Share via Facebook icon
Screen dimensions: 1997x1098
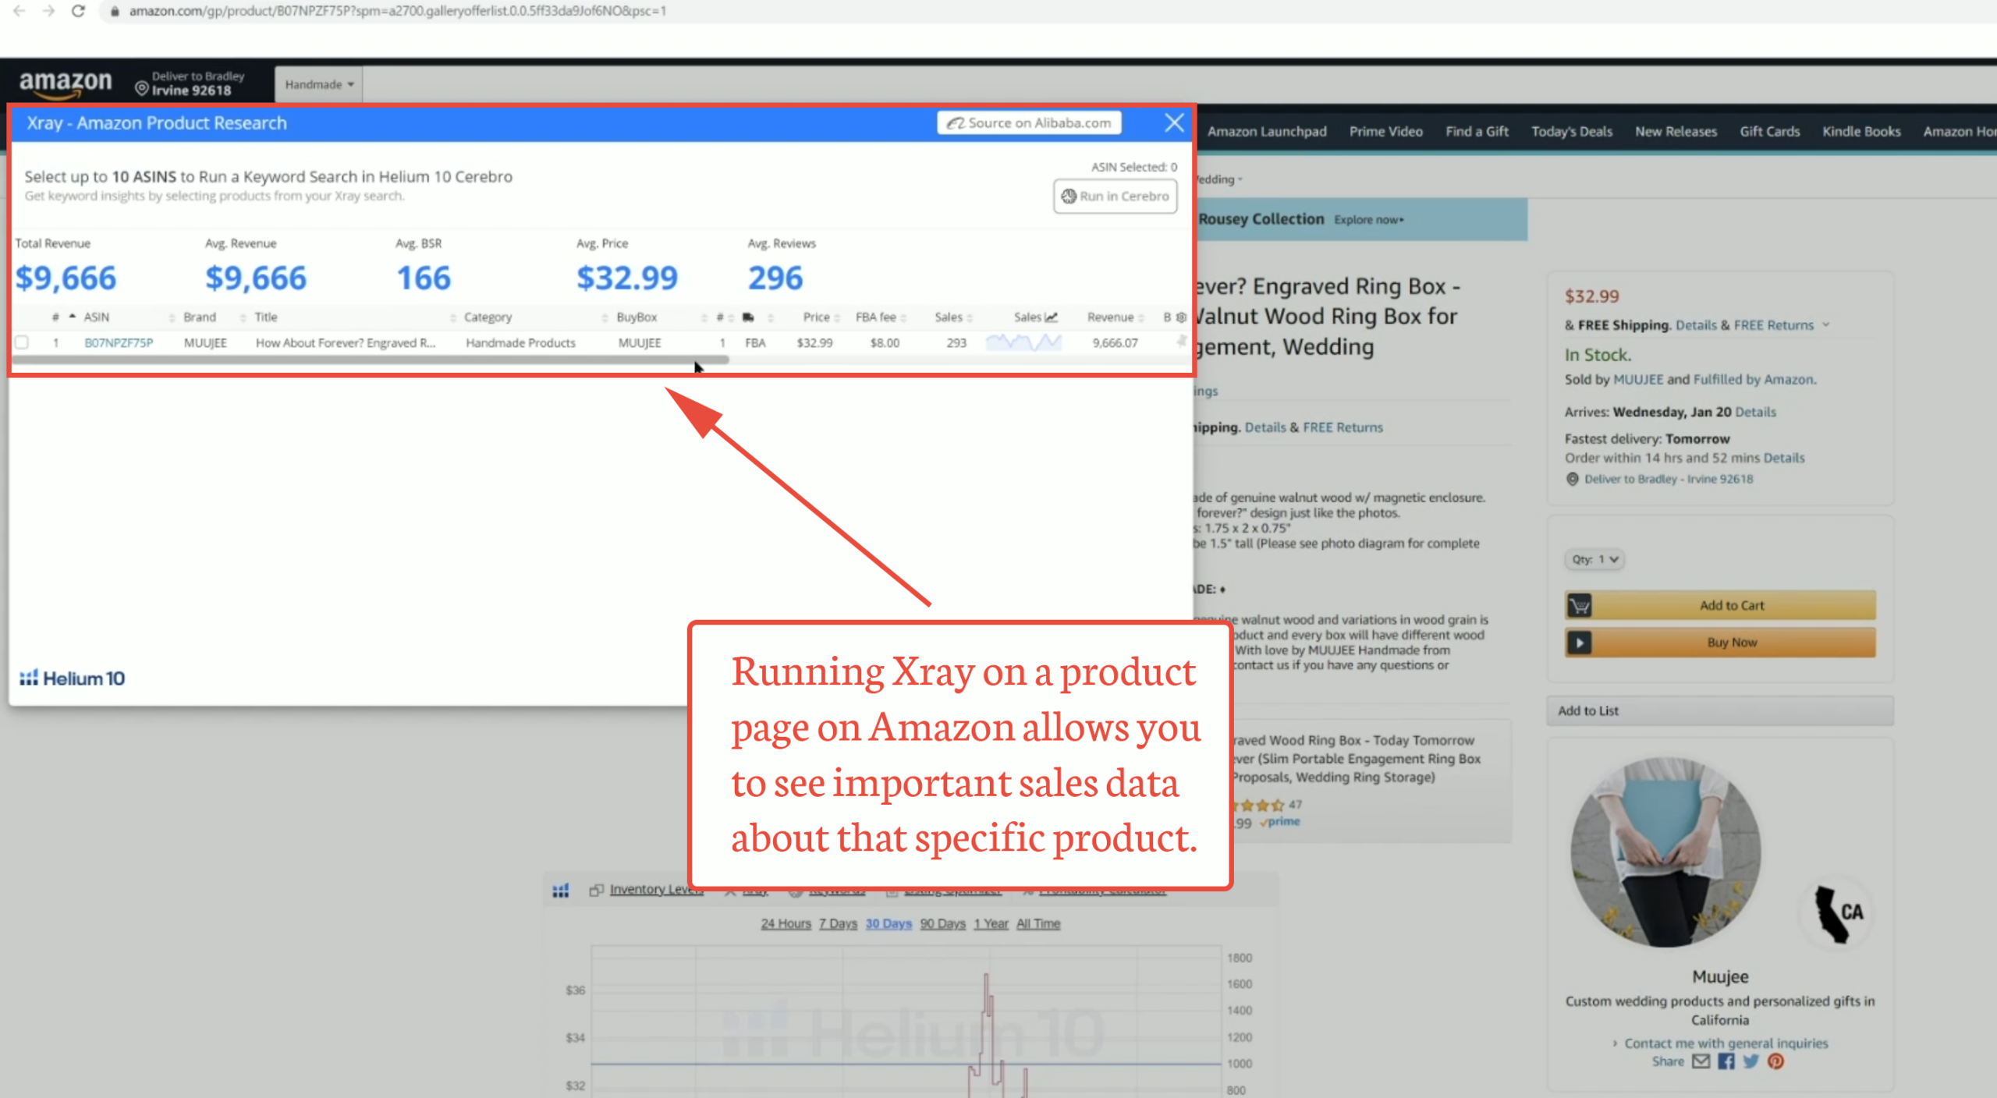pyautogui.click(x=1726, y=1061)
